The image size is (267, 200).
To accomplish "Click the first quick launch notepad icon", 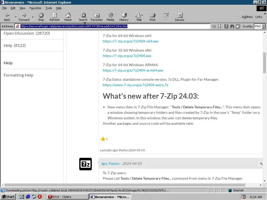I will 22,197.
